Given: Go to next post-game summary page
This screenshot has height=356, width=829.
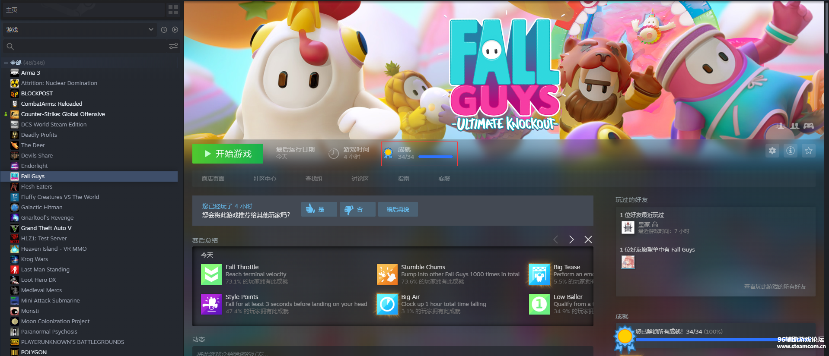Looking at the screenshot, I should [571, 239].
